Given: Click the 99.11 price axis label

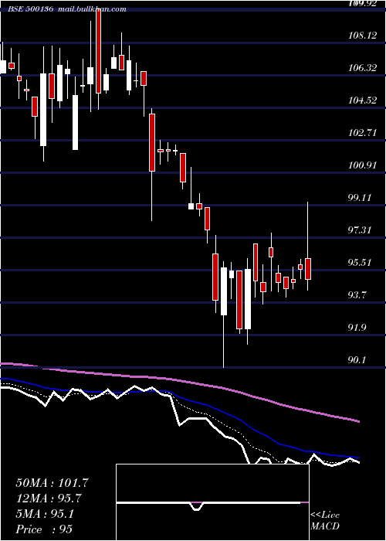Looking at the screenshot, I should (361, 198).
